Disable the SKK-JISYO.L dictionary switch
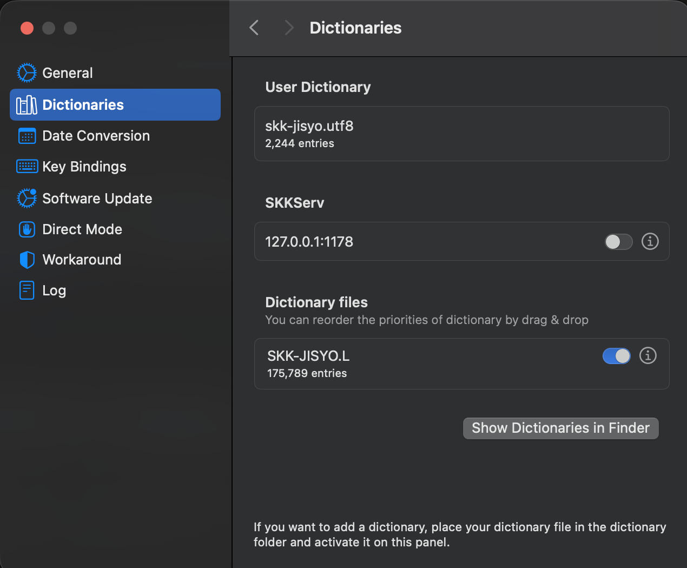 point(617,356)
